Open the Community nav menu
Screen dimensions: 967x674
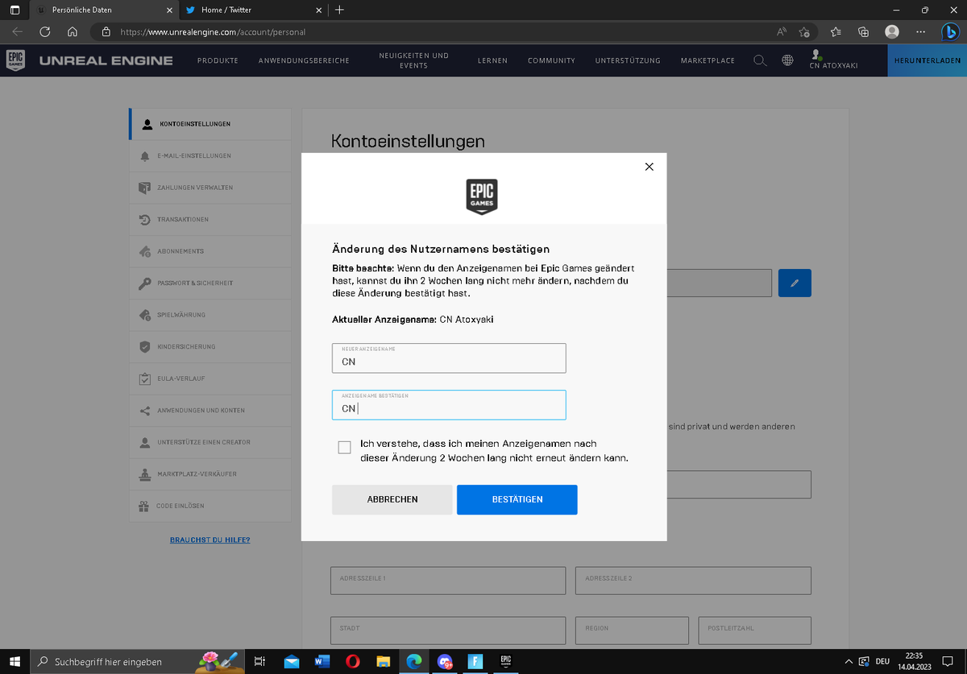pos(551,60)
